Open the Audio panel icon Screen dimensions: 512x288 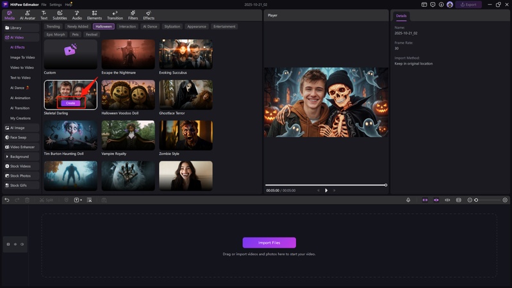tap(77, 15)
